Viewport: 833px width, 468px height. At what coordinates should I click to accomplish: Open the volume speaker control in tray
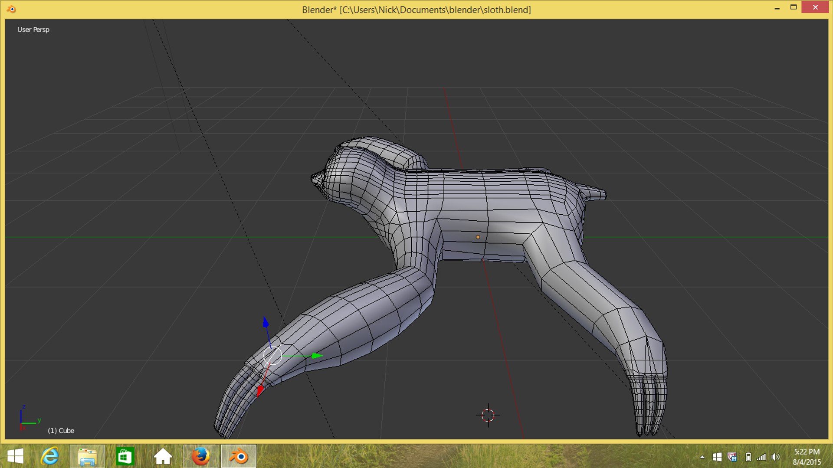[x=775, y=457]
